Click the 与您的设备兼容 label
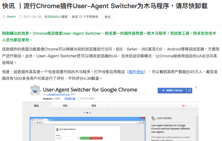Viewport: 222px width, 141px height. coord(164,118)
